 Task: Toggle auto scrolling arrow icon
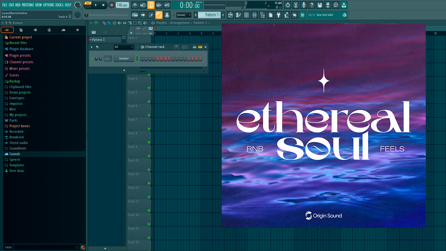pyautogui.click(x=143, y=15)
